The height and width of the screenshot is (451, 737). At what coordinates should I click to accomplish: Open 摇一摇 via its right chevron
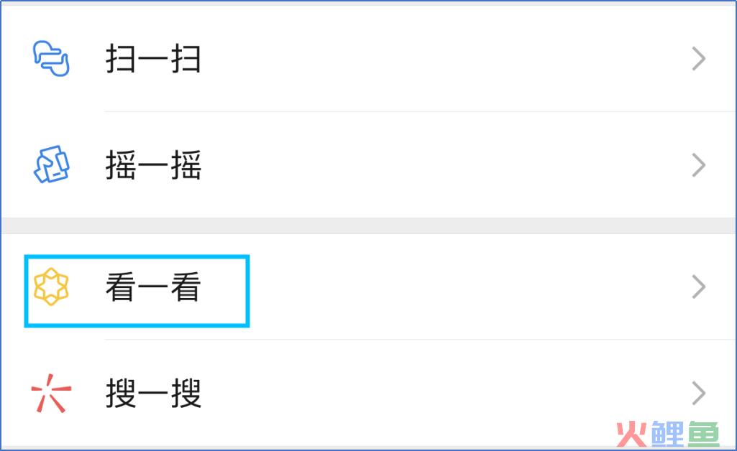(699, 164)
